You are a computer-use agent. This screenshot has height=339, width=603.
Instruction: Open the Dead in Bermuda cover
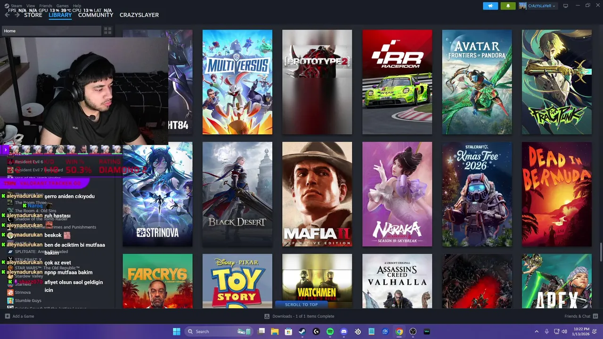tap(557, 194)
